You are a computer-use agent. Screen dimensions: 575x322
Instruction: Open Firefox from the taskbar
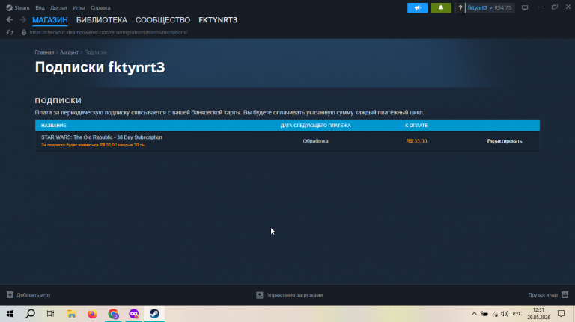[x=92, y=314]
